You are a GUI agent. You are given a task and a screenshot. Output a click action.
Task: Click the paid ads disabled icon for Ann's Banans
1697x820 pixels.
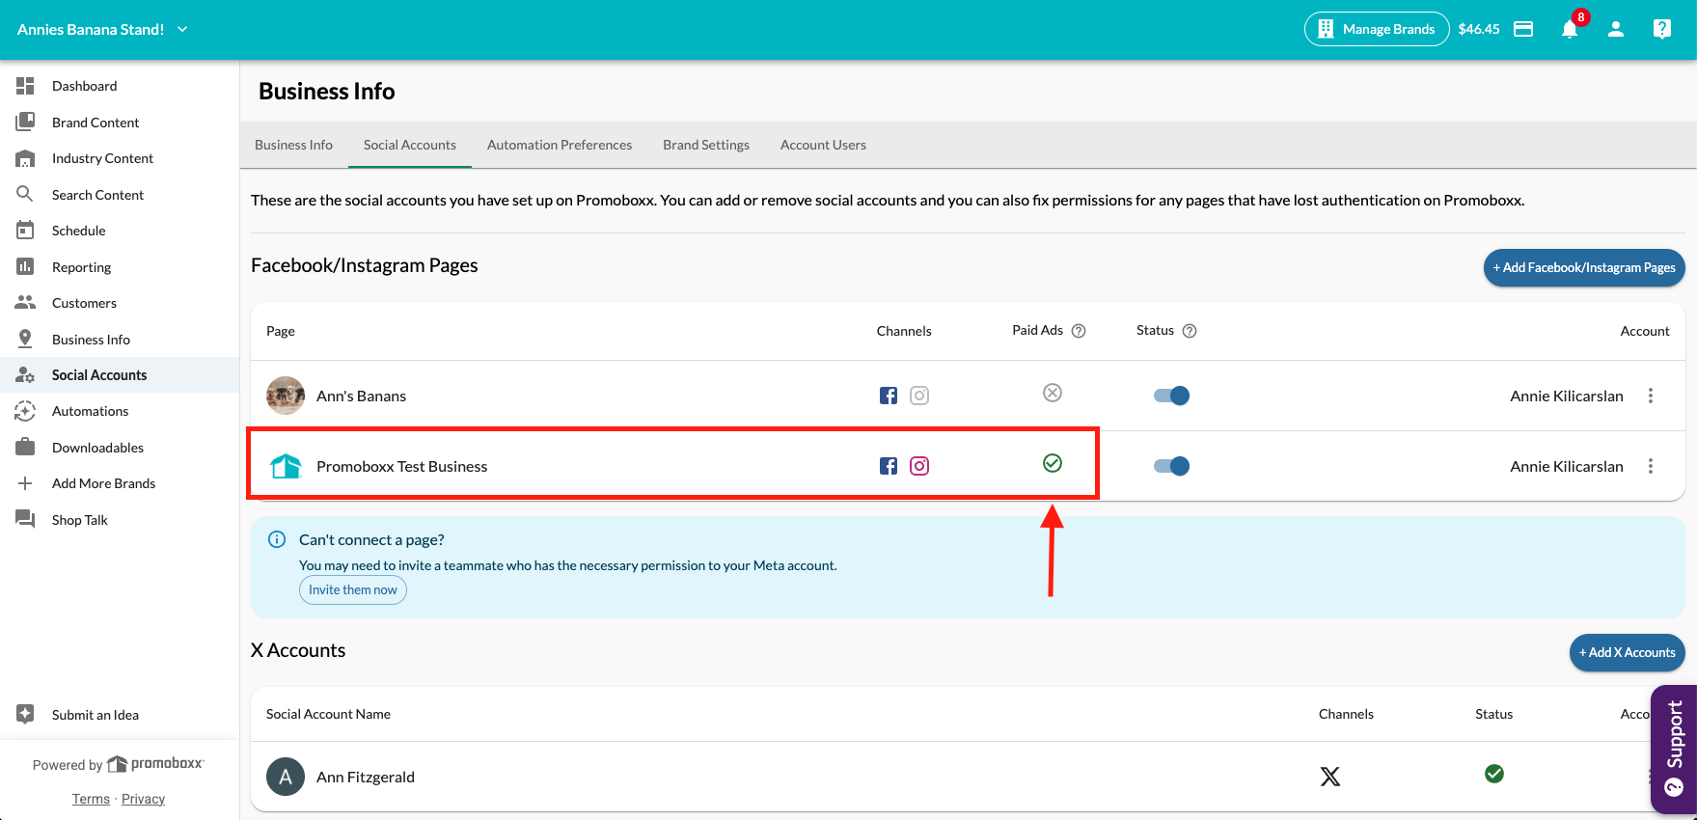pos(1053,393)
